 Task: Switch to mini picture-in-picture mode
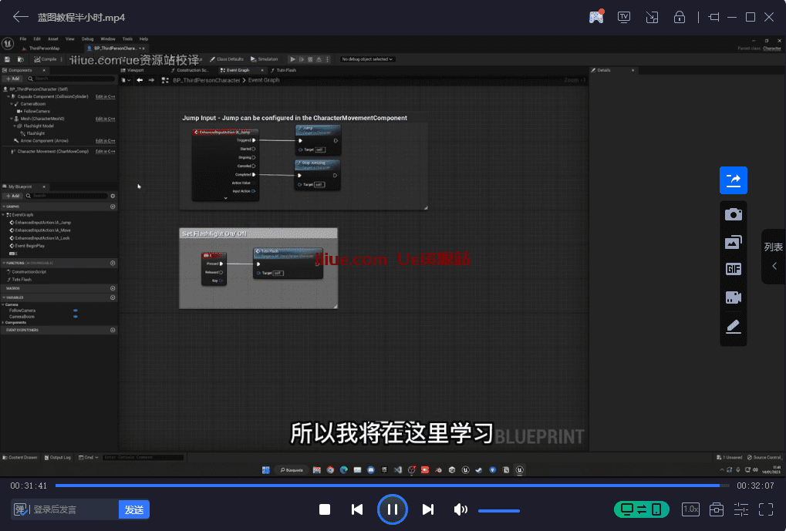tap(652, 17)
